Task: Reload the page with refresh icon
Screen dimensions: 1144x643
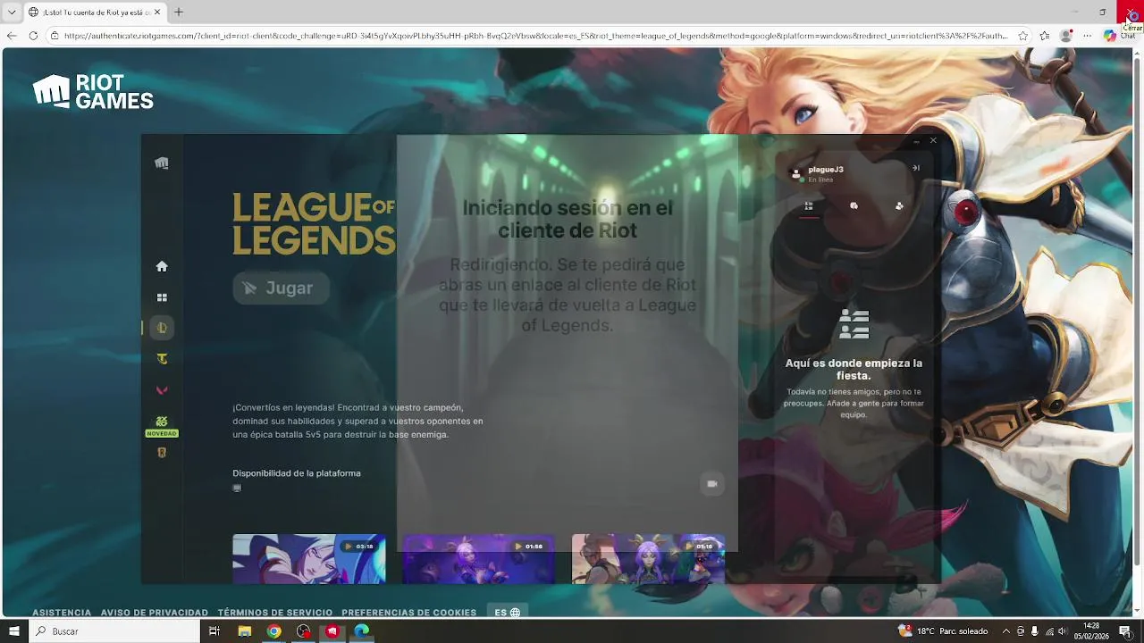Action: (33, 36)
